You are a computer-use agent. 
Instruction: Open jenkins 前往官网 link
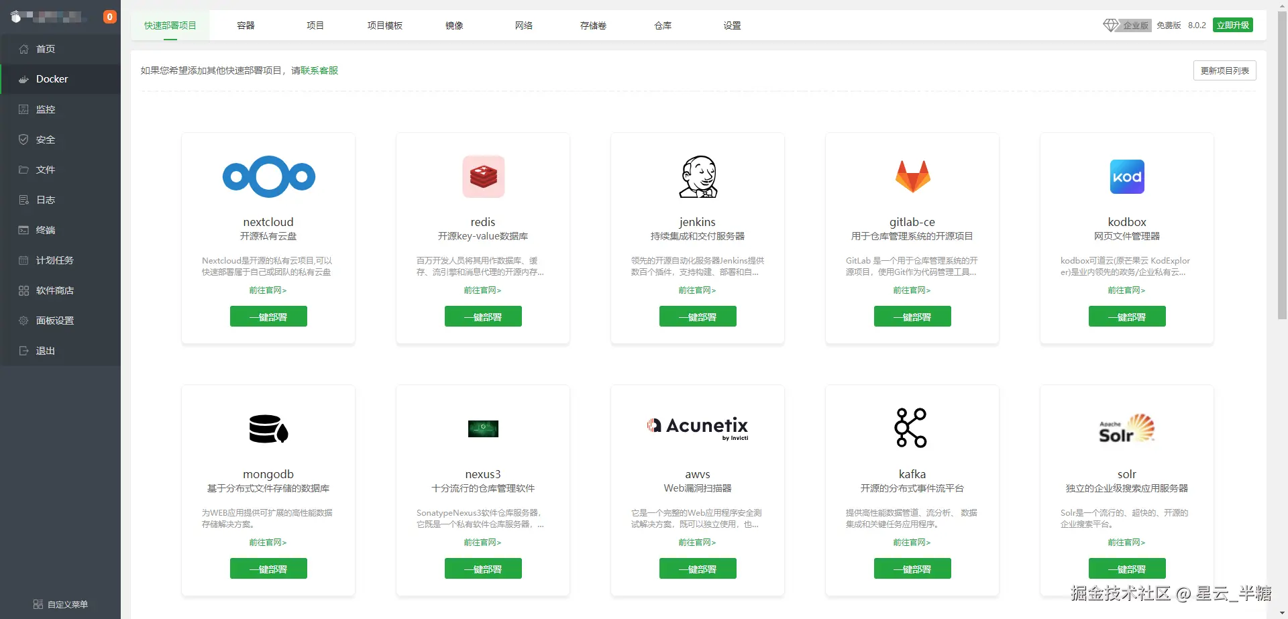tap(697, 290)
